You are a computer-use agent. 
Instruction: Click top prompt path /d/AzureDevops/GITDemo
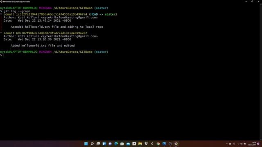tap(73, 8)
